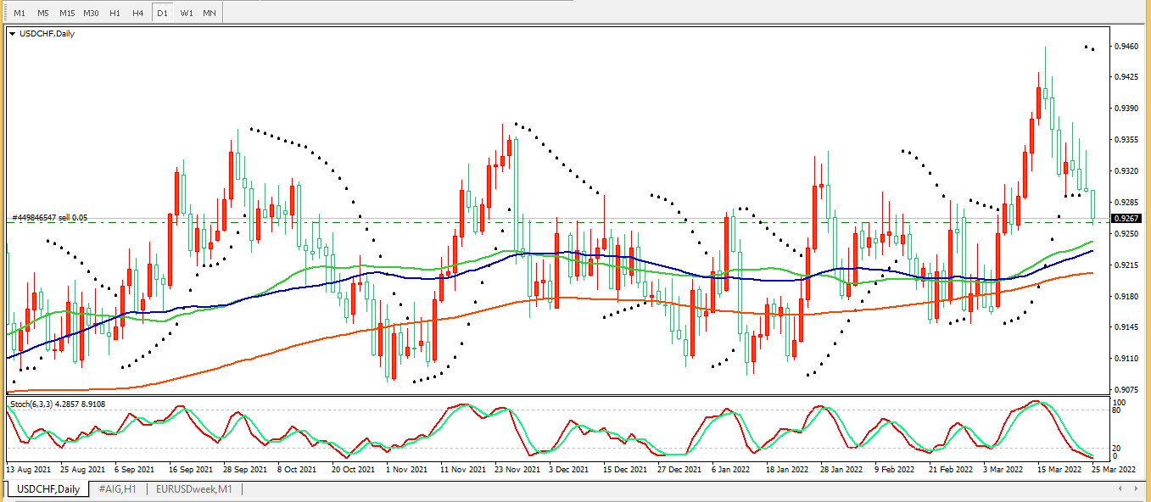Click the 15 Mar 2022 date label
Screen dimensions: 1151x502
(1058, 468)
